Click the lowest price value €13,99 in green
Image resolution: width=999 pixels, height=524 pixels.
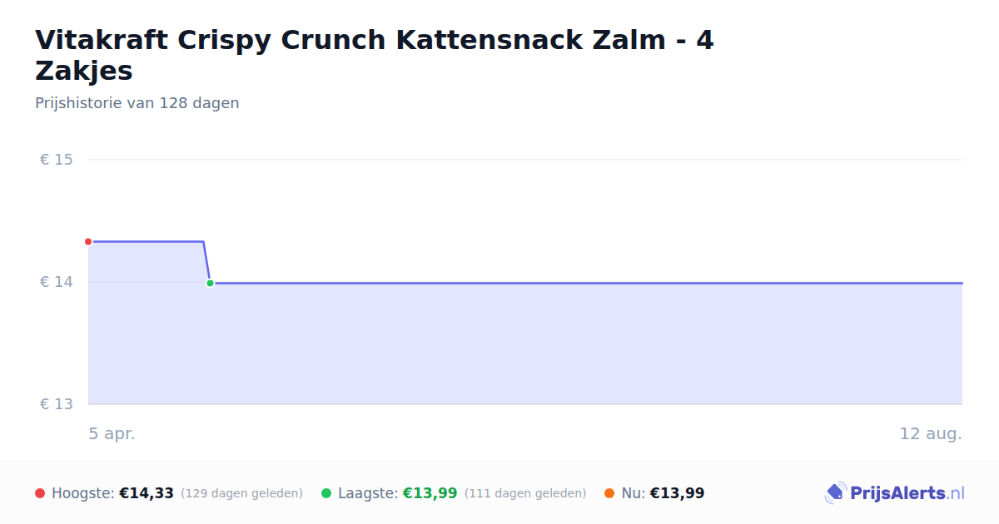click(430, 493)
